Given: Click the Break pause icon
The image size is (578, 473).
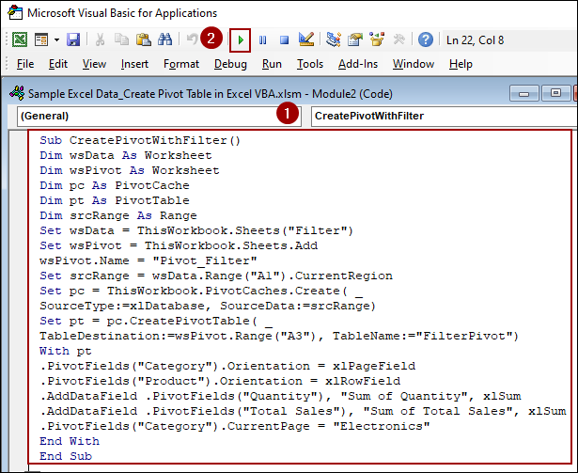Looking at the screenshot, I should point(262,39).
